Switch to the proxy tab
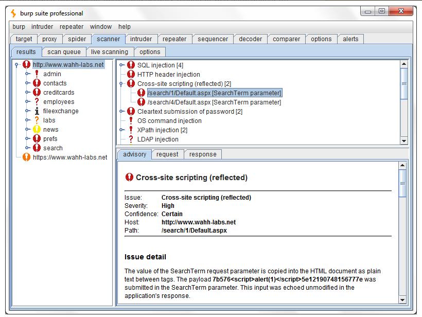 pyautogui.click(x=49, y=39)
